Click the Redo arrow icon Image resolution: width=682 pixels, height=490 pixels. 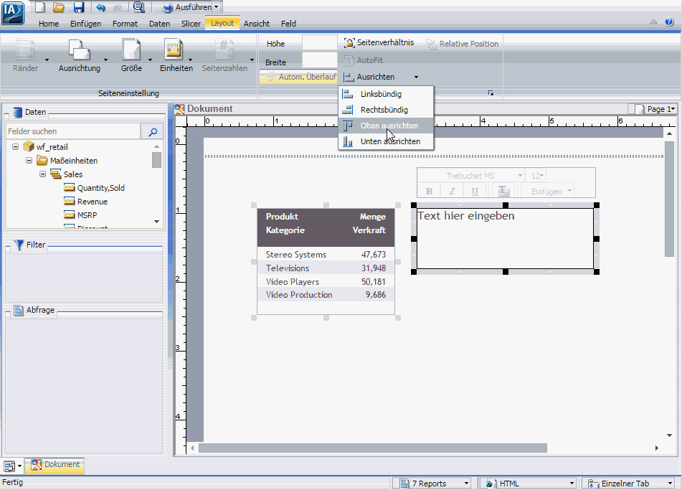coord(117,7)
